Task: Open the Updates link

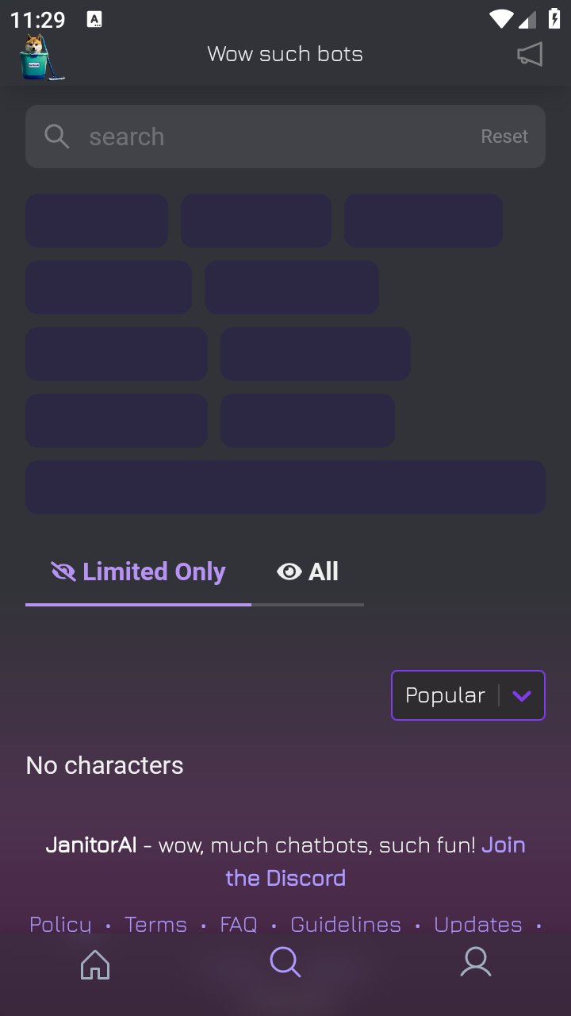Action: (478, 925)
